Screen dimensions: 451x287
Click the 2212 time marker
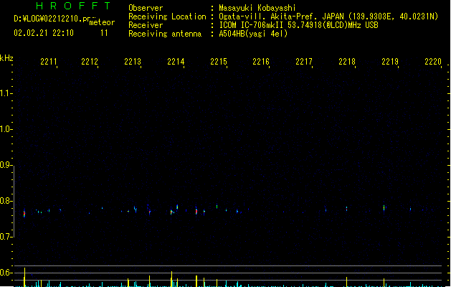[90, 62]
